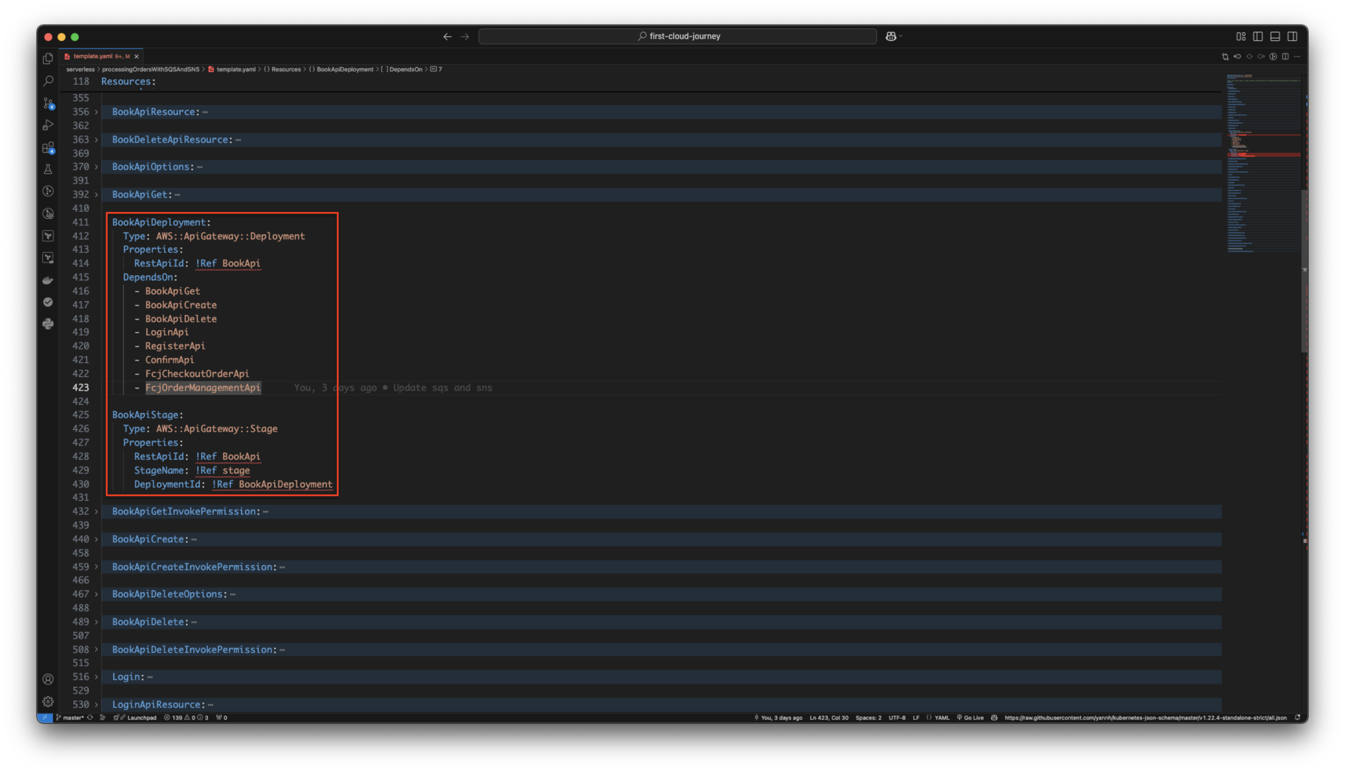
Task: Toggle bottom Panel visibility
Action: pos(1275,36)
